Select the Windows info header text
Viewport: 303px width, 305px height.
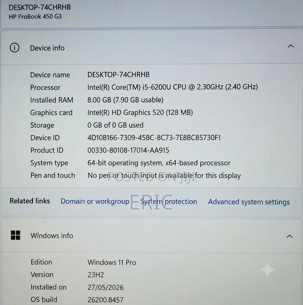pyautogui.click(x=52, y=235)
